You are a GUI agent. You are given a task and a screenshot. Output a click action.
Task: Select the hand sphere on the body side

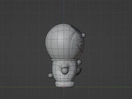pos(65,71)
